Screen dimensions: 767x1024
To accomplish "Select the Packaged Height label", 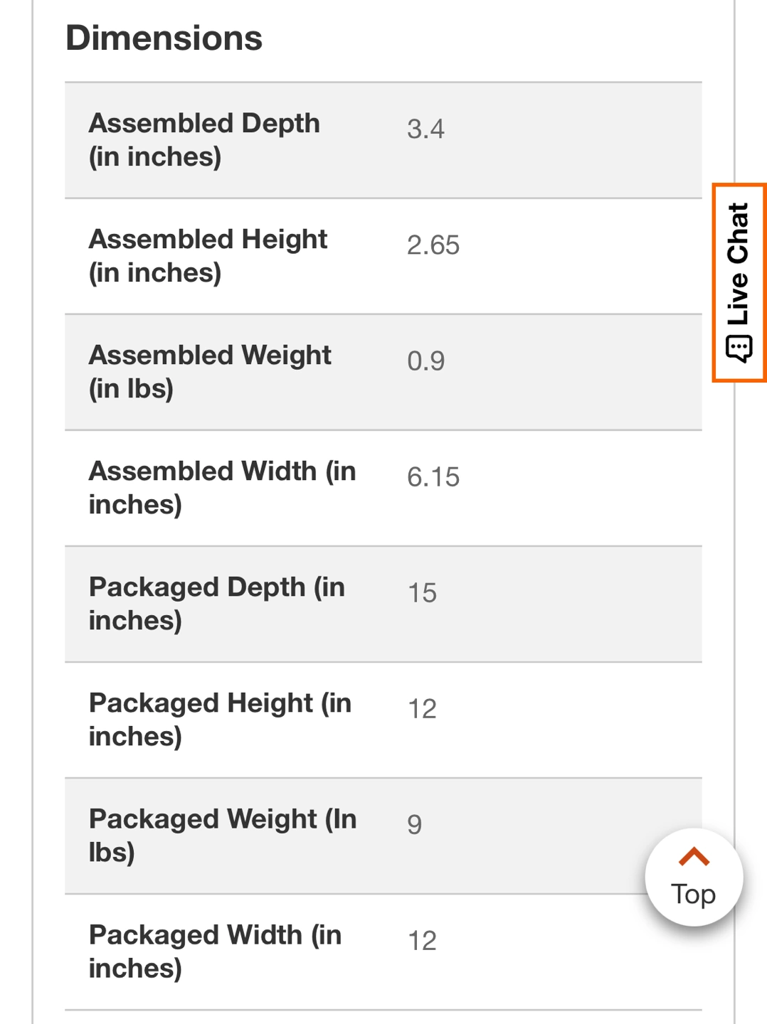I will [x=220, y=720].
